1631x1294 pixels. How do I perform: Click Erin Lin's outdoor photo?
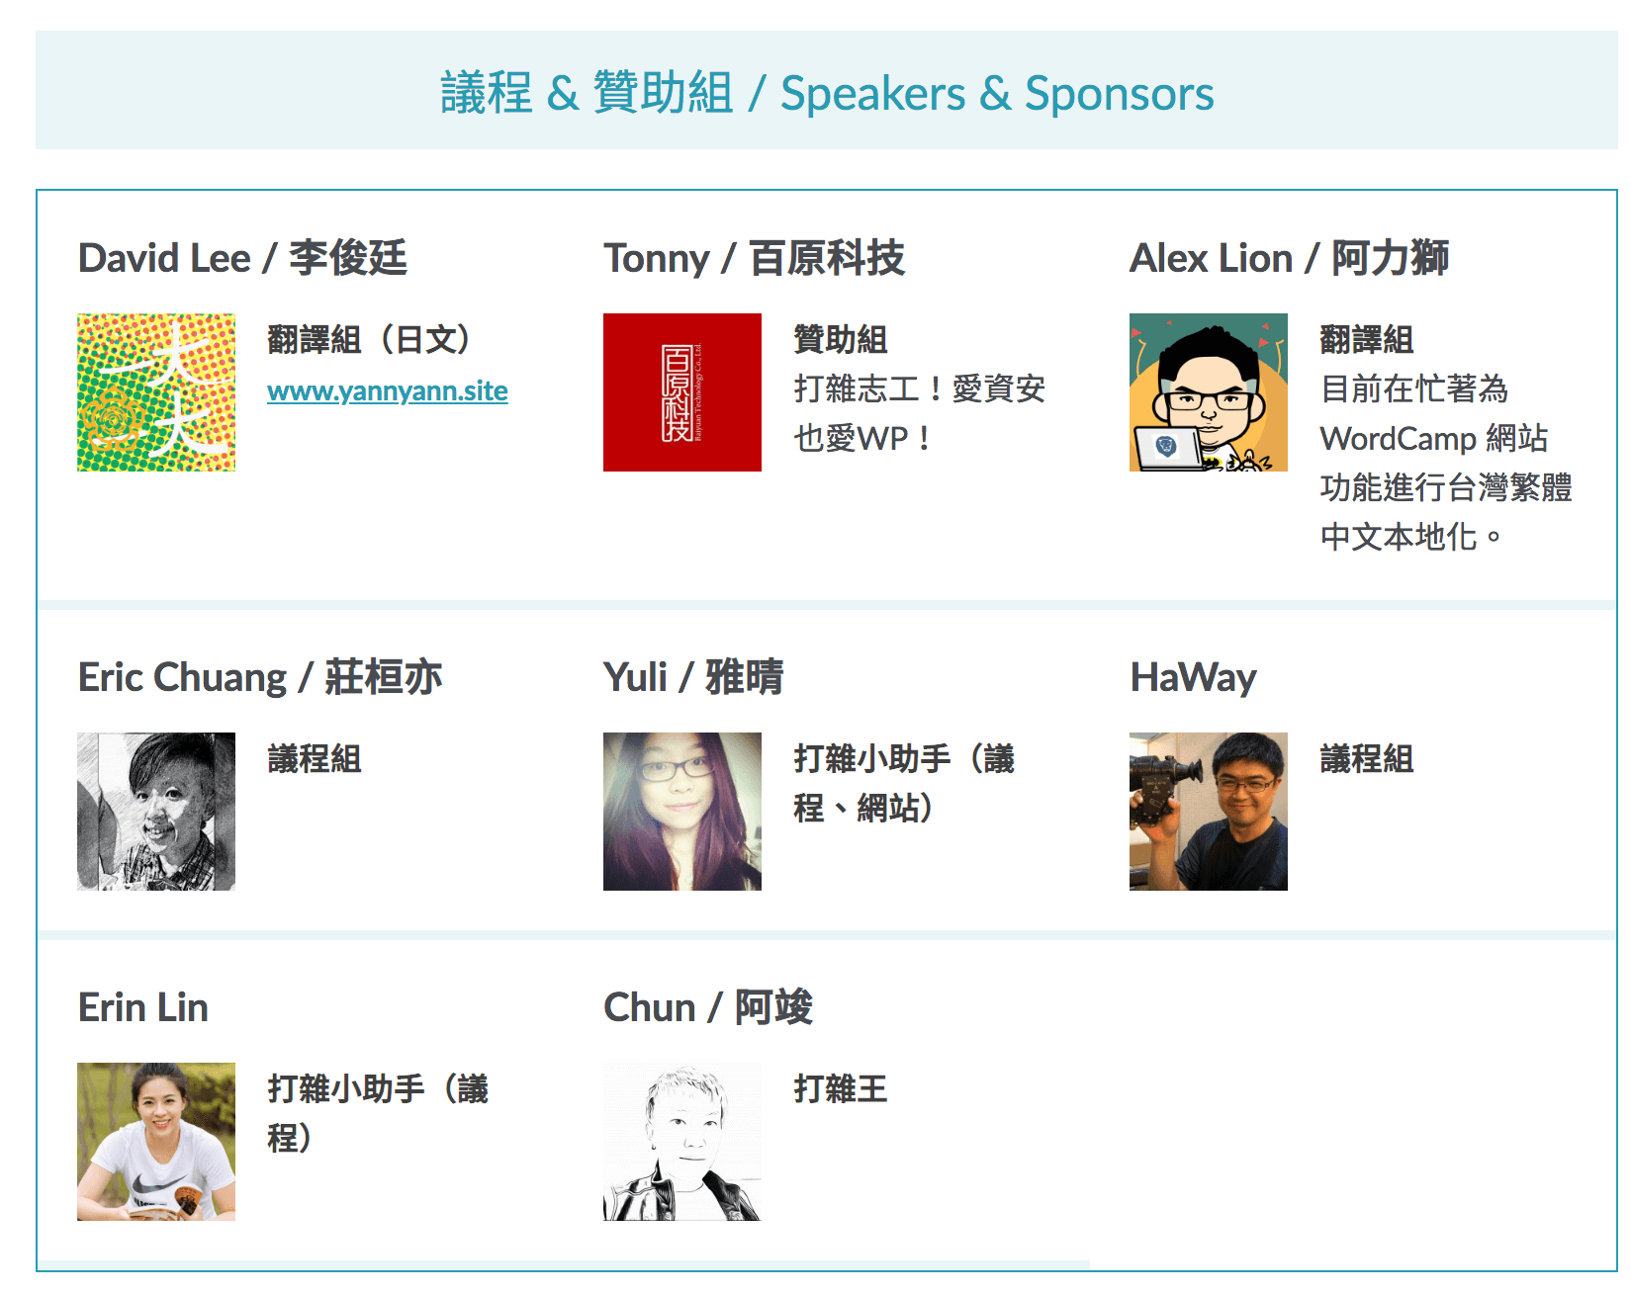156,1142
